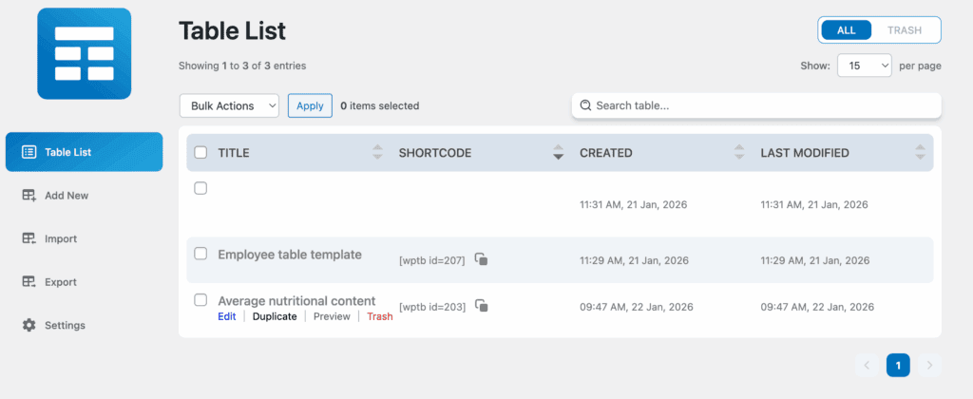The image size is (973, 399).
Task: Sort by the Last Modified column arrows
Action: [x=920, y=153]
